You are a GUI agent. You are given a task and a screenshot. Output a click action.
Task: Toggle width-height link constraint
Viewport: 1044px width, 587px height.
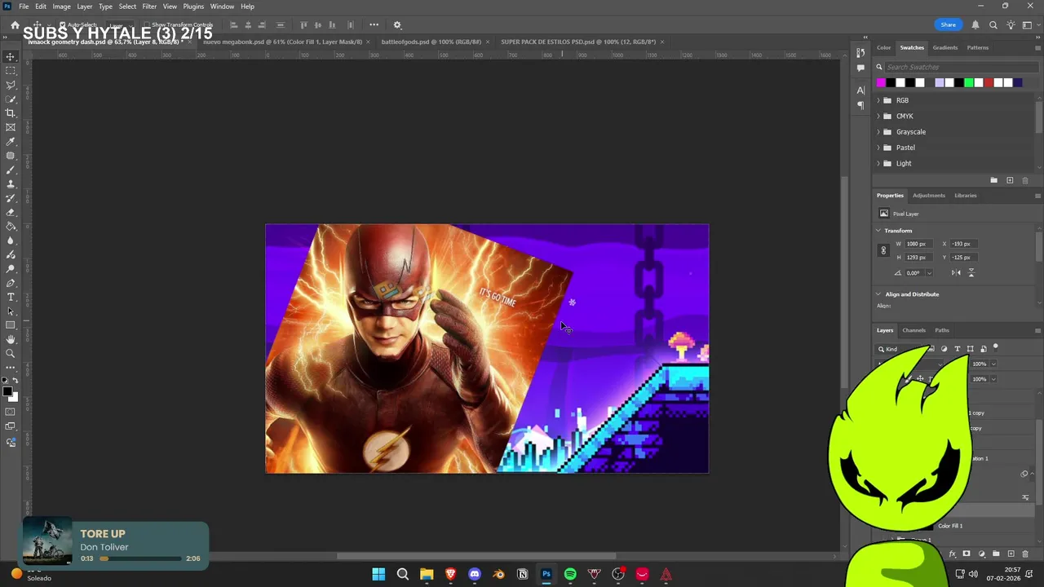(x=883, y=250)
